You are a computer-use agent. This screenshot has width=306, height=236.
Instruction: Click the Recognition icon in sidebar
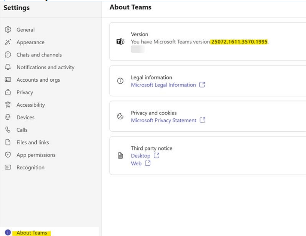(8, 167)
